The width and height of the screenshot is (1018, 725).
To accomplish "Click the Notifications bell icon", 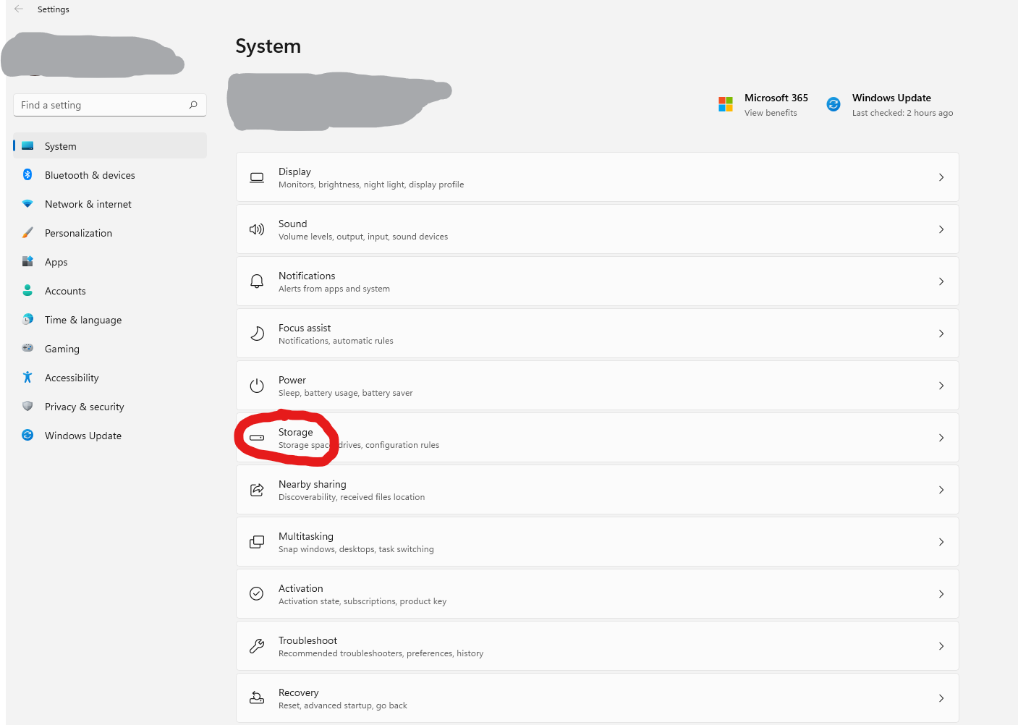I will [257, 281].
